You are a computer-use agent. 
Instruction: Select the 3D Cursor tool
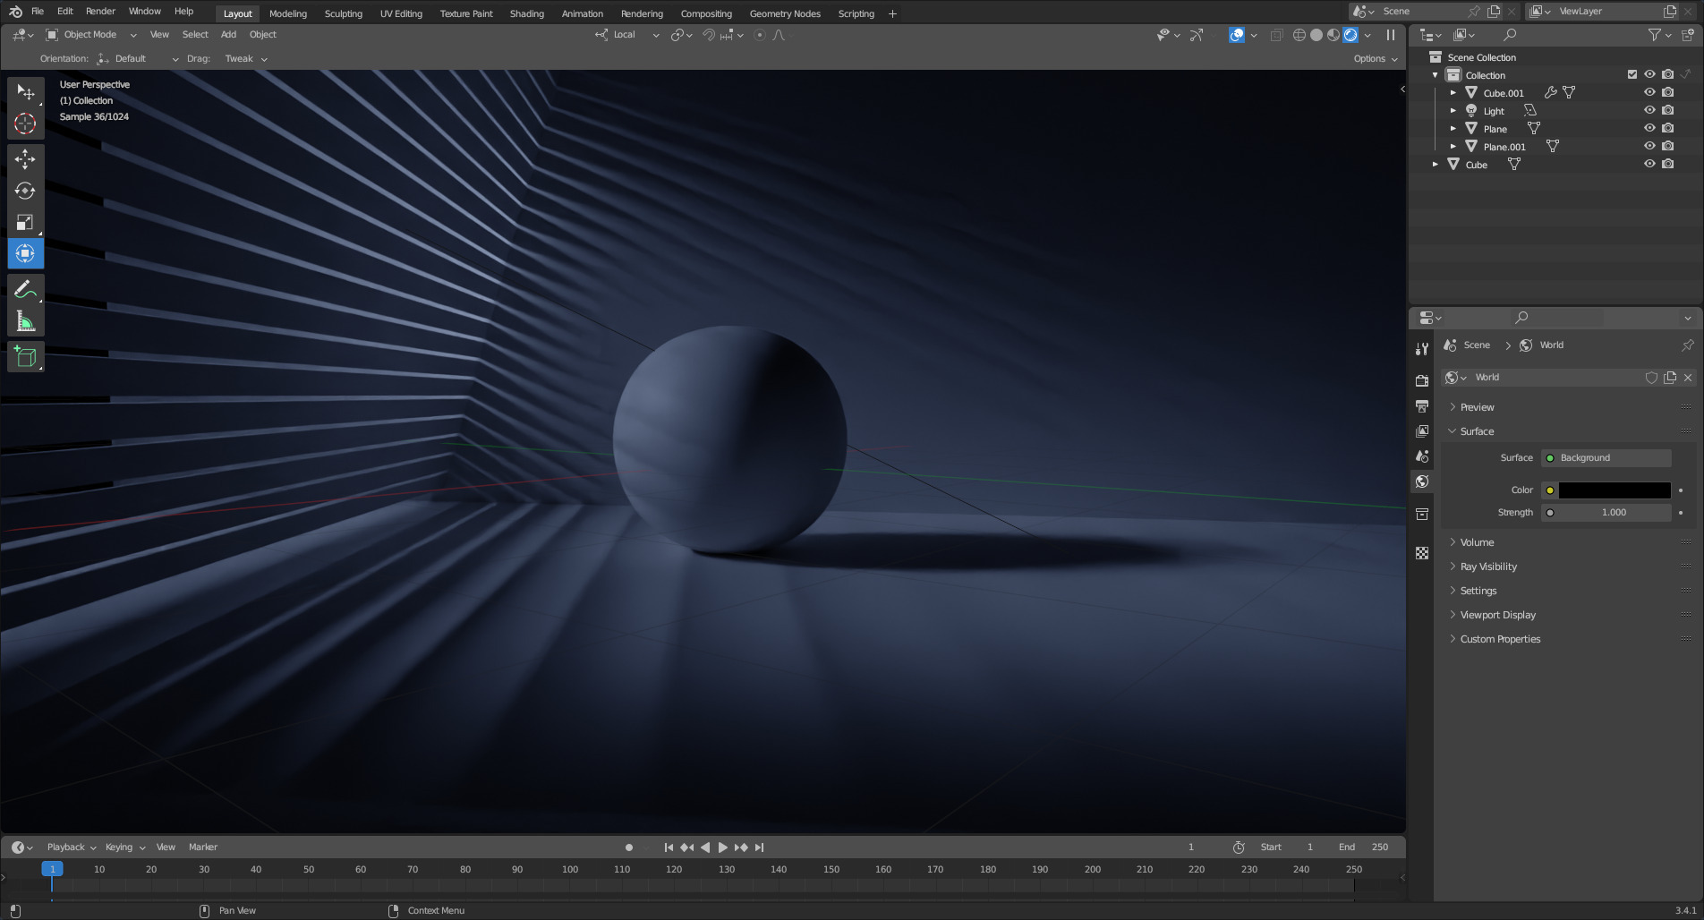click(x=25, y=124)
